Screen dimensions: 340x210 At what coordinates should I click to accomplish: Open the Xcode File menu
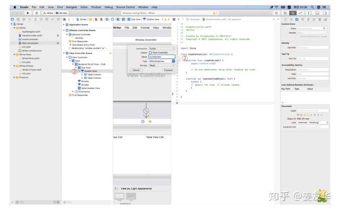point(34,7)
